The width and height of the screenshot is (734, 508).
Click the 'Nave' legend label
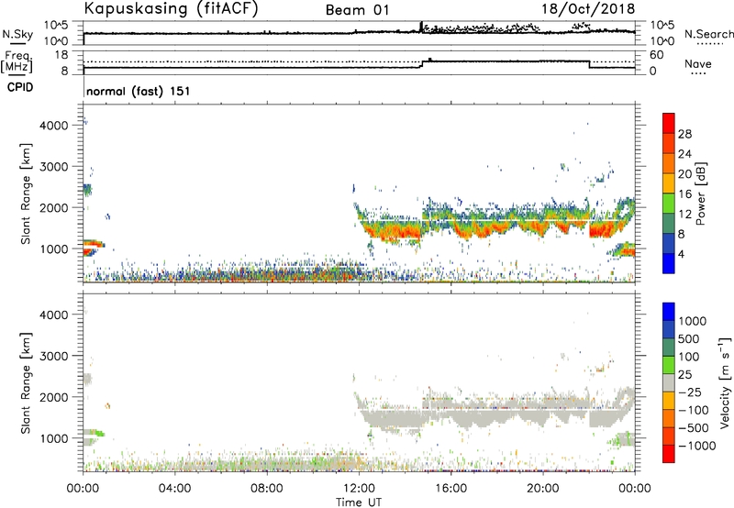click(x=698, y=63)
